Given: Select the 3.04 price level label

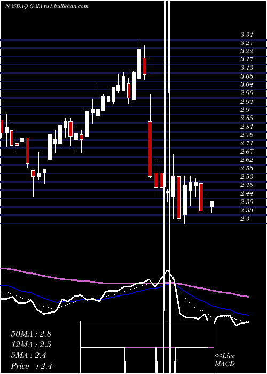Looking at the screenshot, I should pyautogui.click(x=247, y=84).
